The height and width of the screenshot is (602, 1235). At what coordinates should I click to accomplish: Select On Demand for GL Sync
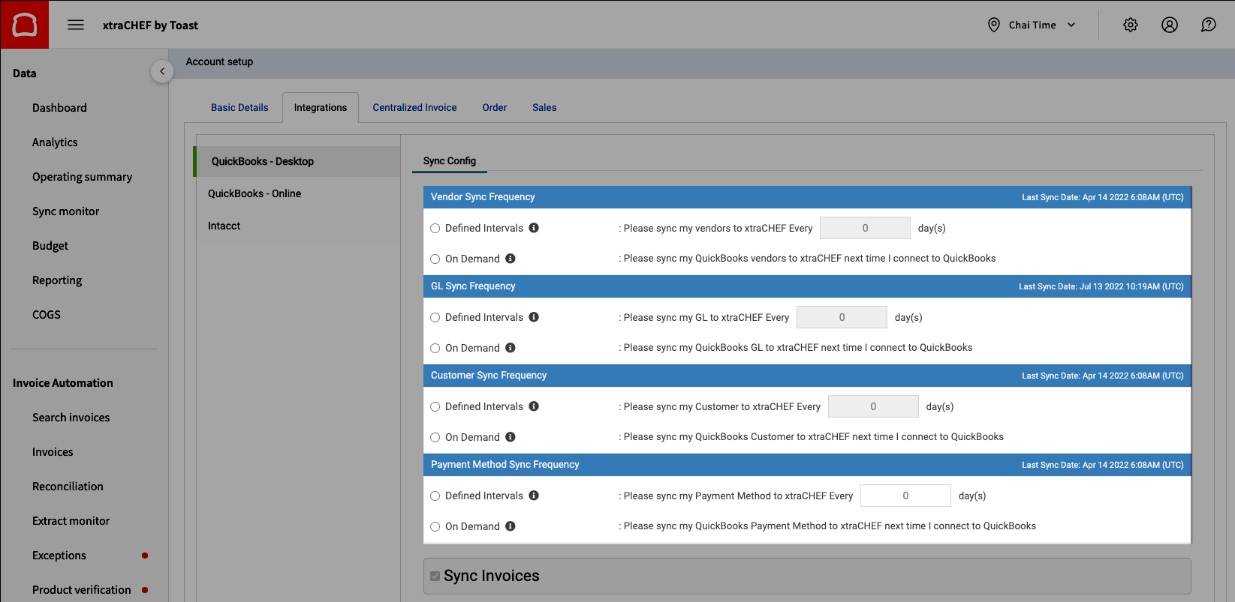435,349
